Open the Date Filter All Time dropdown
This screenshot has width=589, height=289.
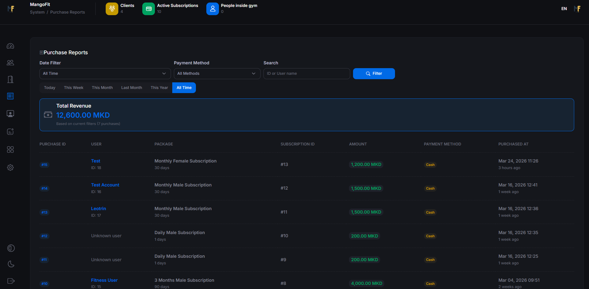[x=105, y=74]
